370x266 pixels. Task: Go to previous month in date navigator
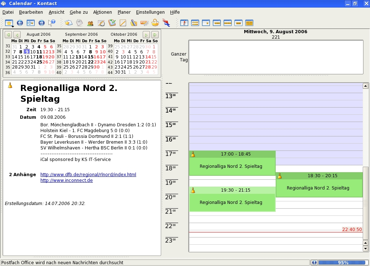17,35
